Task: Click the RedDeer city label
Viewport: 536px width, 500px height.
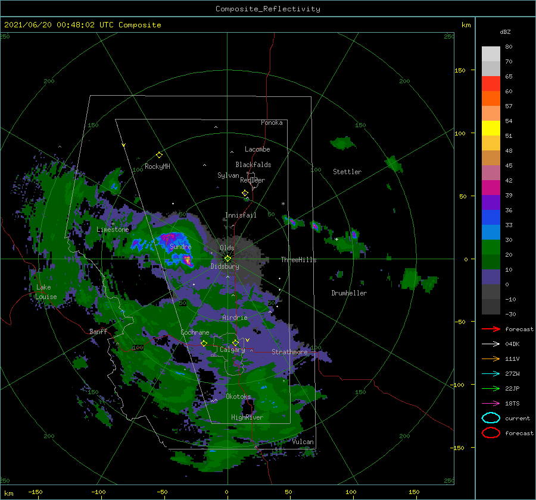Action: (x=253, y=180)
